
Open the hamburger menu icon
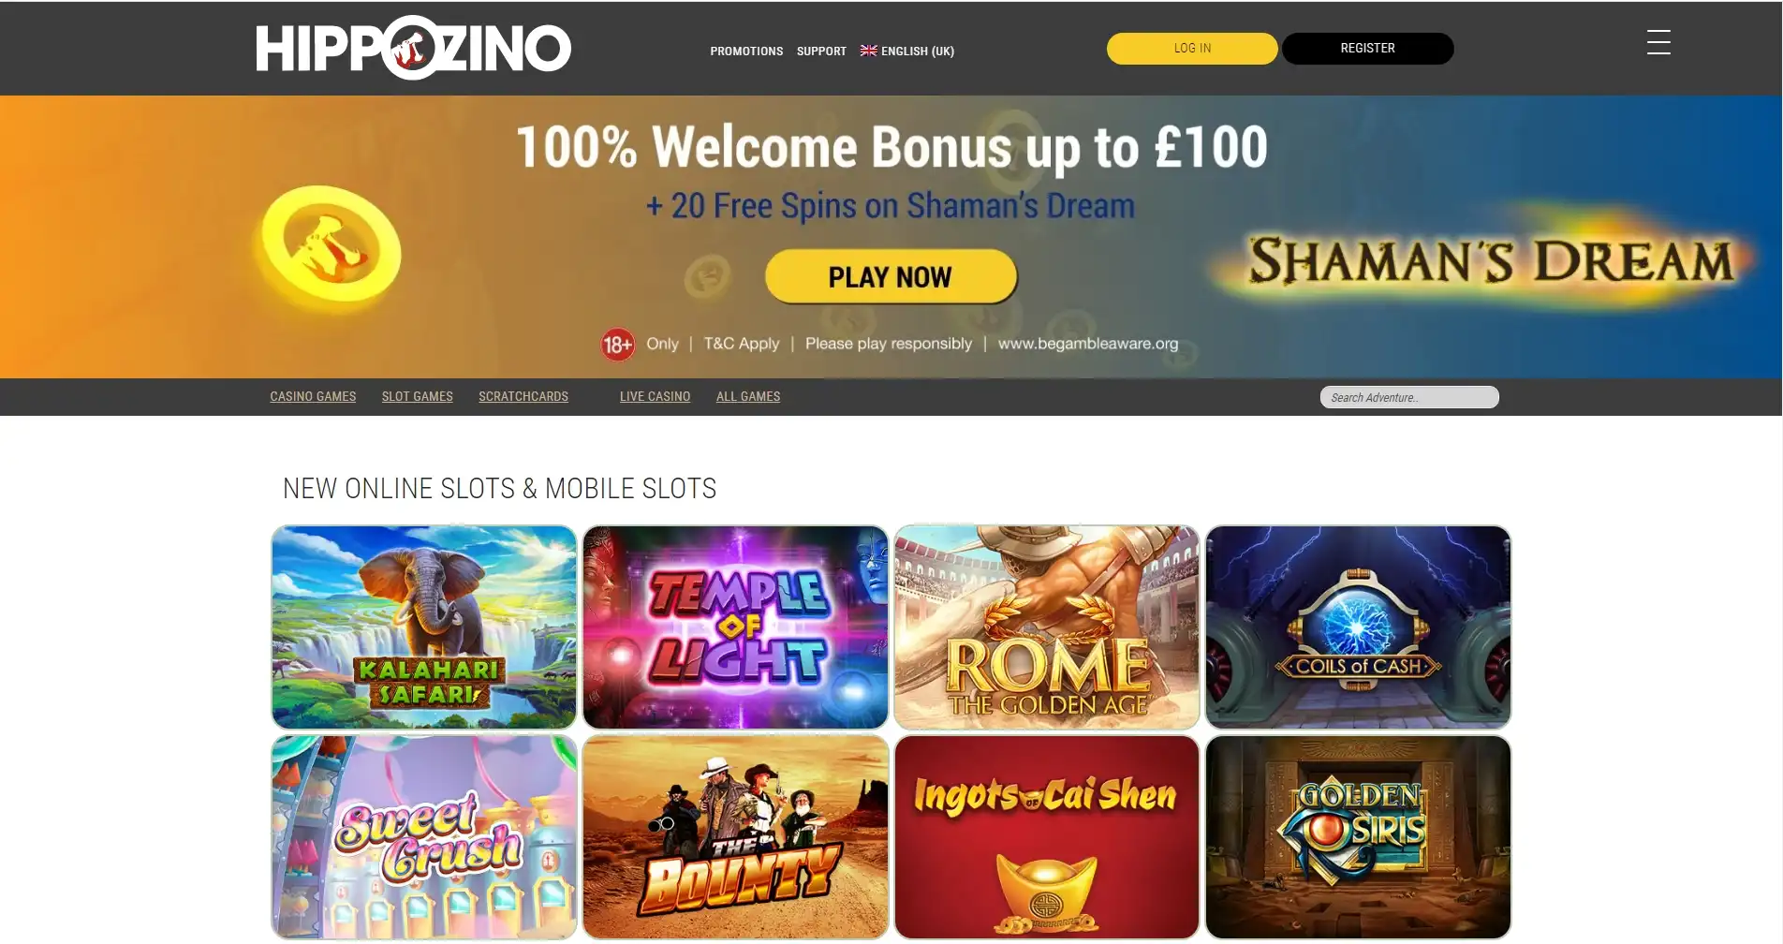1658,42
